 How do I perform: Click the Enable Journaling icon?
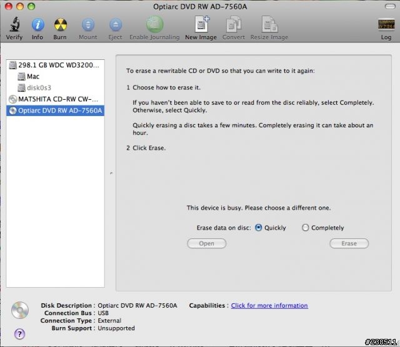point(154,24)
